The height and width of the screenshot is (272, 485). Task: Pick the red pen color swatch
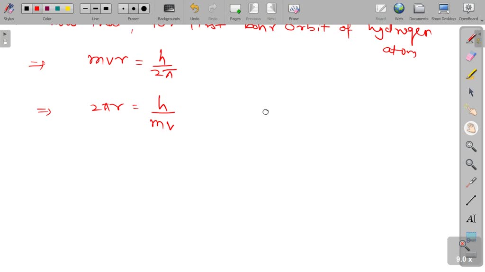(37, 8)
